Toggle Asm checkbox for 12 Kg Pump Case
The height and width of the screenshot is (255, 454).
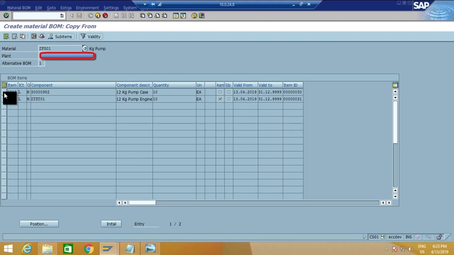tap(220, 92)
